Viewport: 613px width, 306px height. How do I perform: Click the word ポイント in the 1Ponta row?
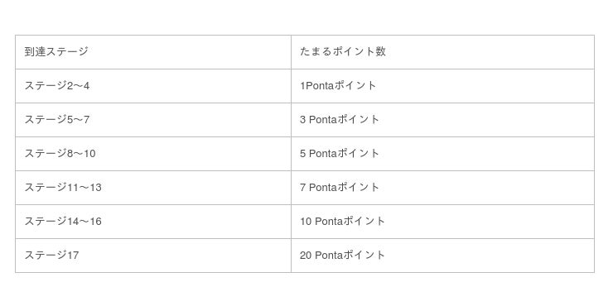tap(355, 85)
